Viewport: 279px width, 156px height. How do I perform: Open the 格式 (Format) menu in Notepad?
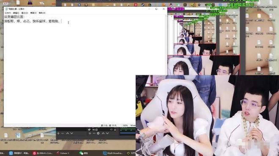(25, 13)
